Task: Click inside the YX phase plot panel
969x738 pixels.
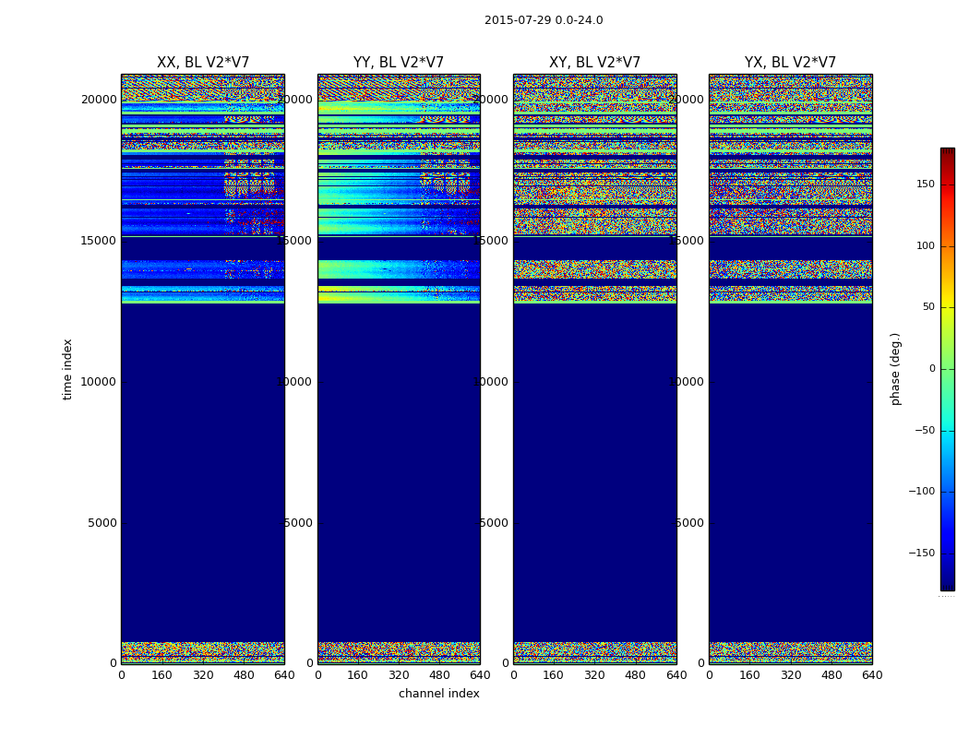Action: tap(790, 461)
